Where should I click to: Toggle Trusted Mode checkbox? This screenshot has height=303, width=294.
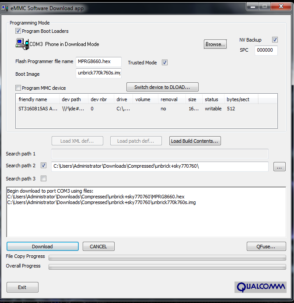point(164,63)
